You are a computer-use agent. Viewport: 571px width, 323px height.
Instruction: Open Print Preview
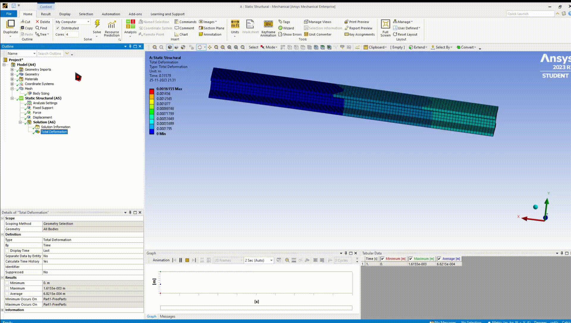[x=357, y=22]
